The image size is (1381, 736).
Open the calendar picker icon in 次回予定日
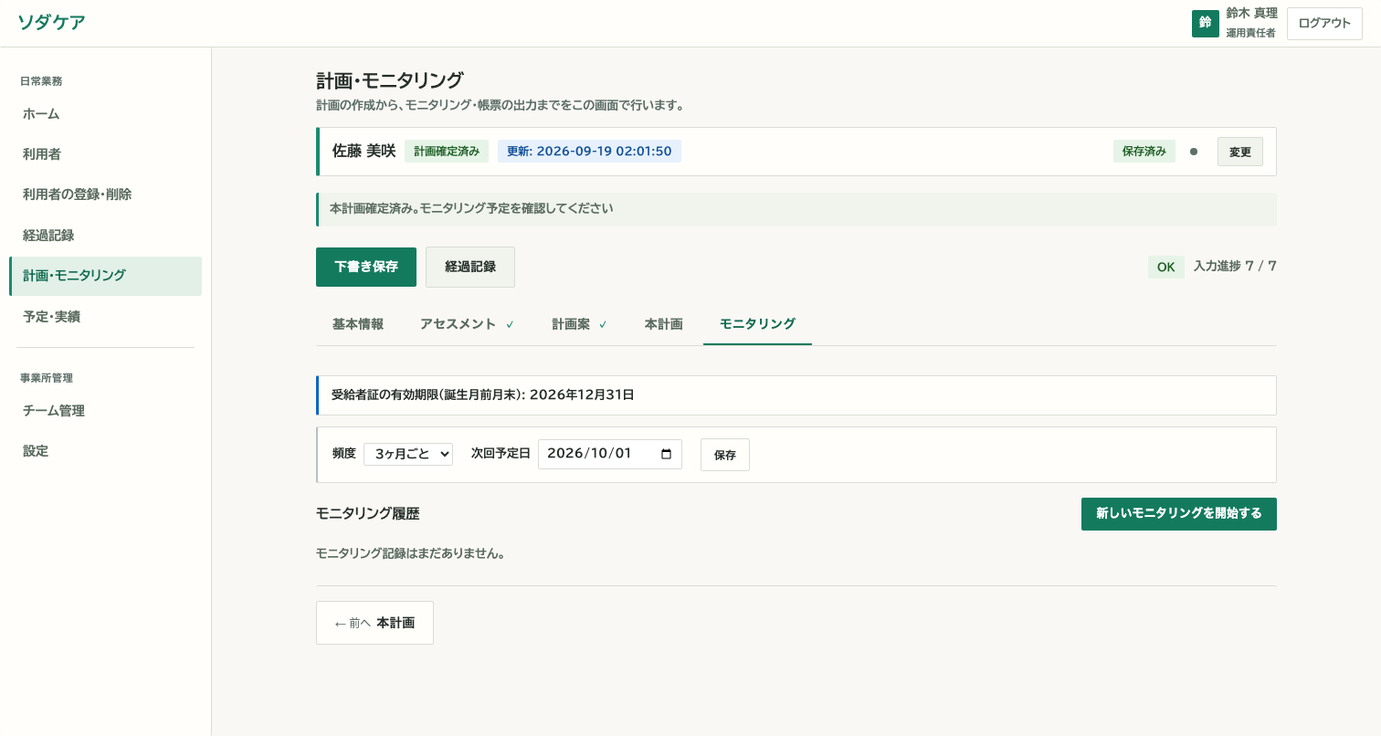(666, 454)
